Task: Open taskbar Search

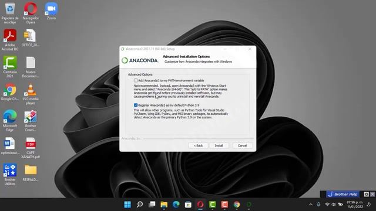Action: coord(140,205)
